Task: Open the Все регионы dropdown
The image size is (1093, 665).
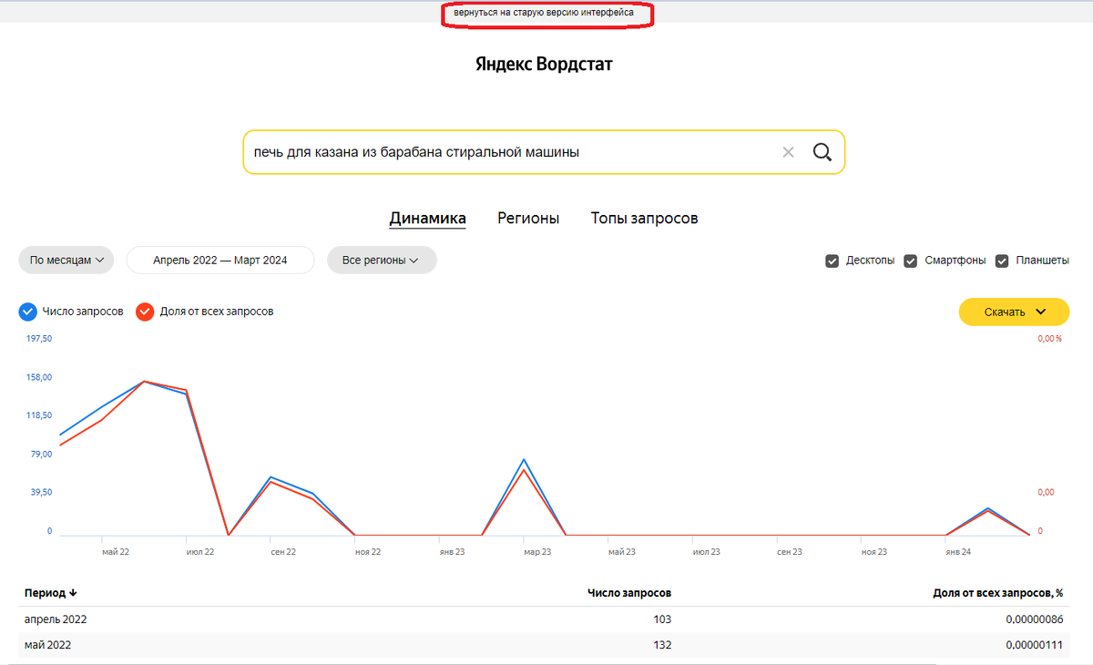Action: (x=382, y=260)
